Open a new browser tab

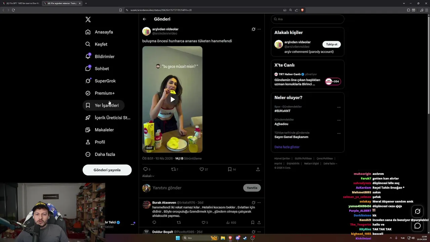pos(86,3)
